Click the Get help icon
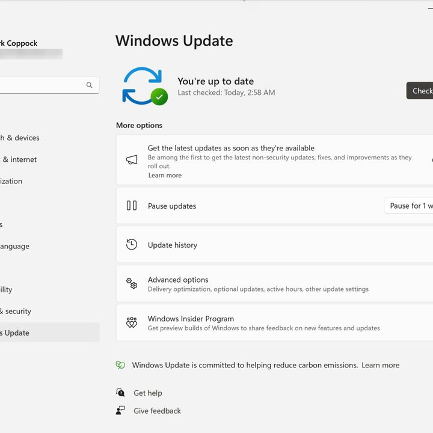The image size is (433, 433). coord(120,392)
